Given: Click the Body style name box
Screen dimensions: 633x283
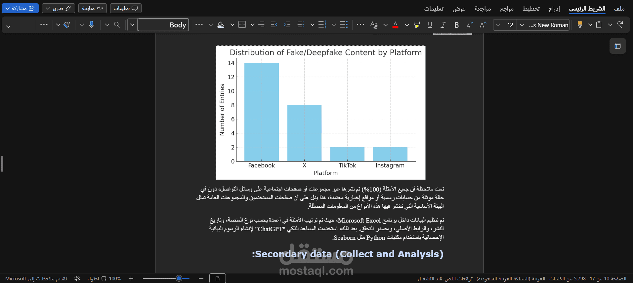Looking at the screenshot, I should pos(163,25).
